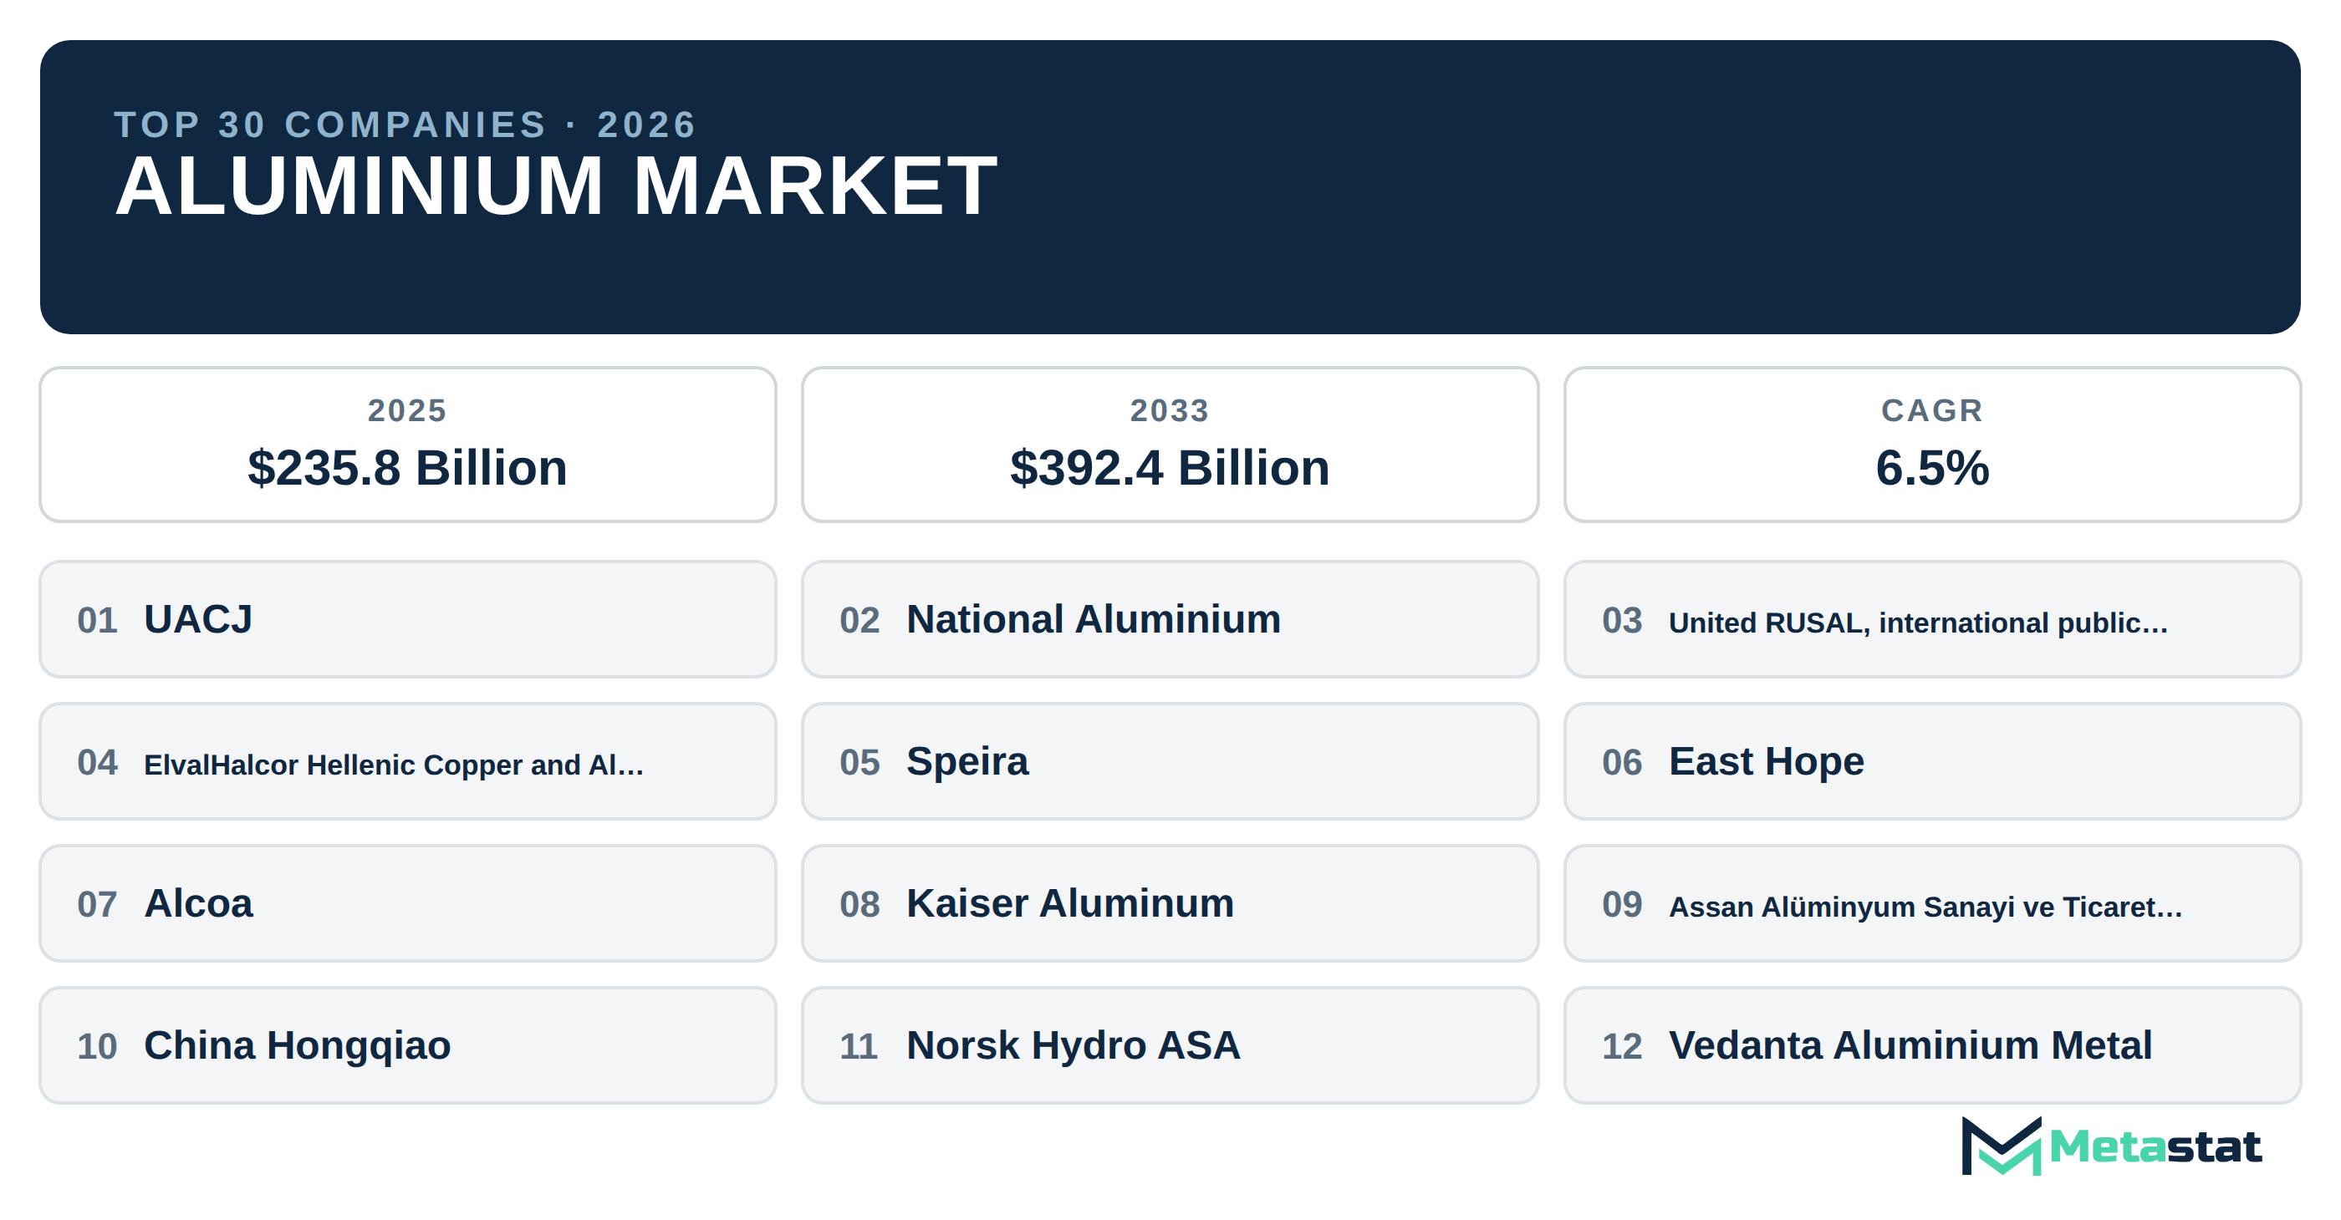Click the 04 ElvalHalcor Hellenic Copper card
The height and width of the screenshot is (1220, 2341).
[408, 761]
